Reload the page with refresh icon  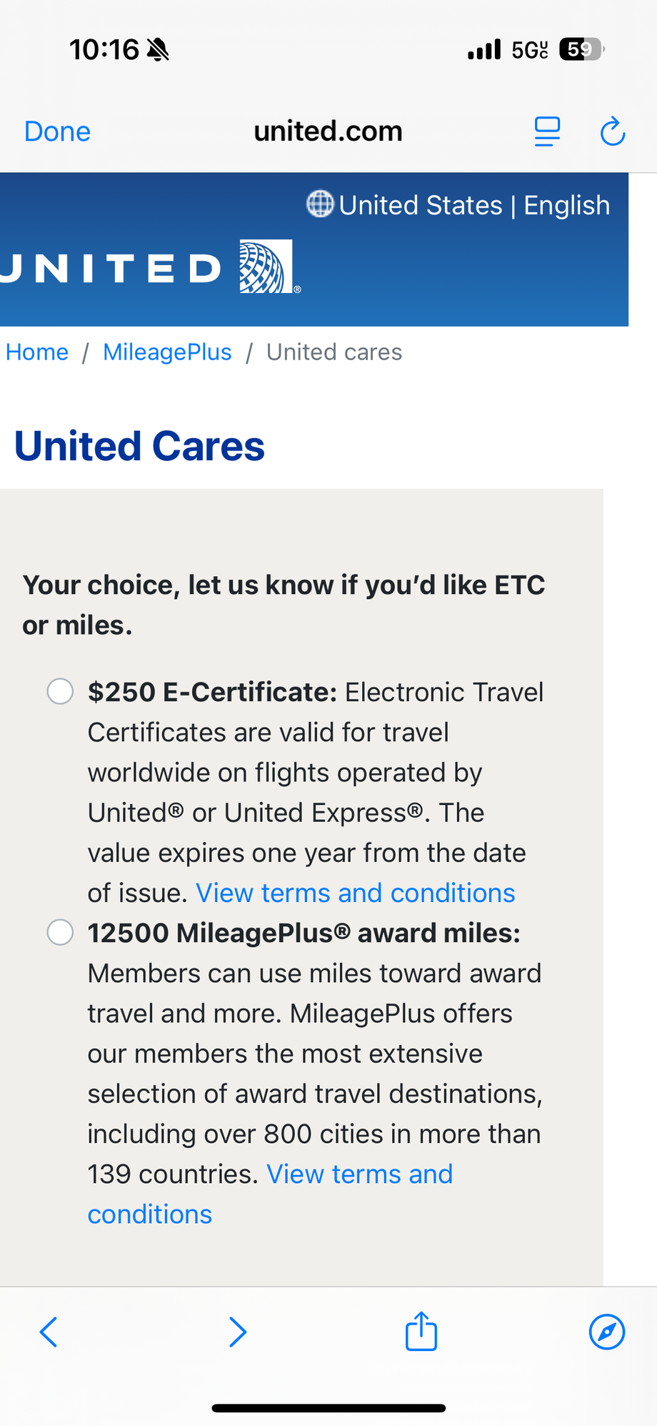613,132
